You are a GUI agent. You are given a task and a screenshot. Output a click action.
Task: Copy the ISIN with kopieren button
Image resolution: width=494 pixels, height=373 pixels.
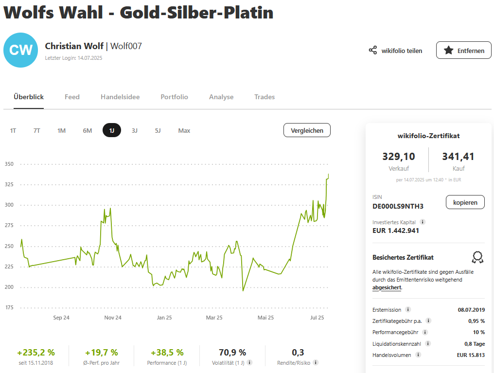[x=465, y=202]
